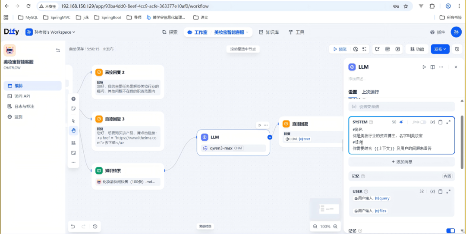Open version history clock icon beside 发布
This screenshot has height=234, width=466.
[457, 49]
